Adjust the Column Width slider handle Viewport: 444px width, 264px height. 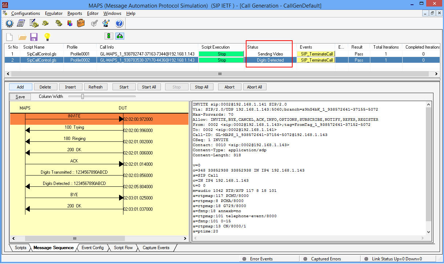(x=82, y=96)
